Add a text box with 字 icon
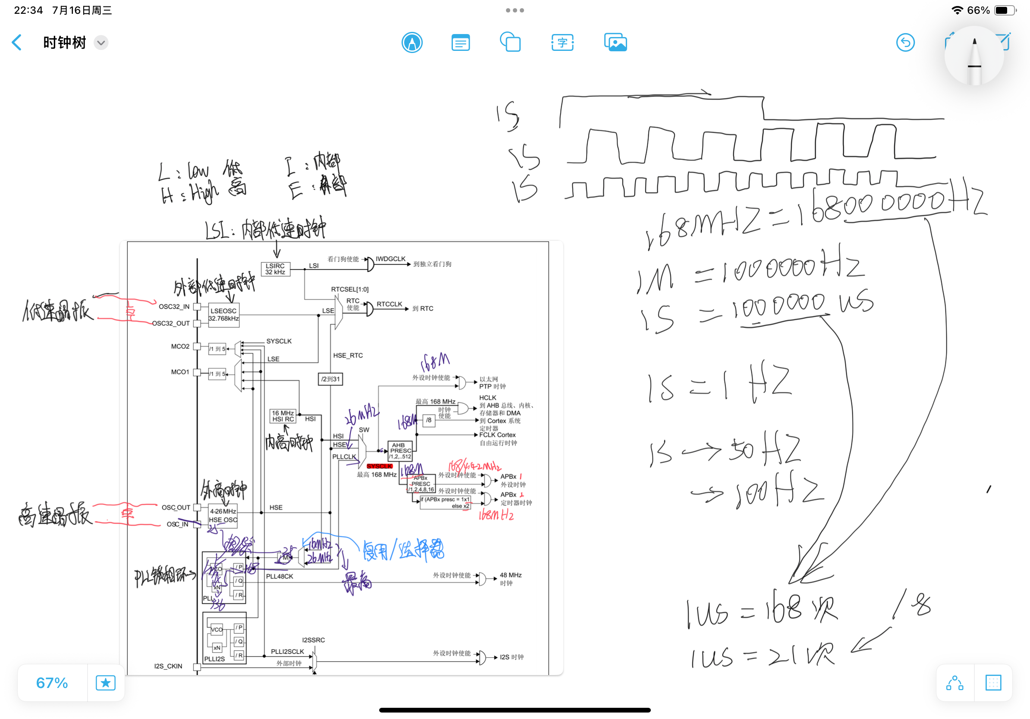Screen dimensions: 1030x719 click(x=562, y=43)
